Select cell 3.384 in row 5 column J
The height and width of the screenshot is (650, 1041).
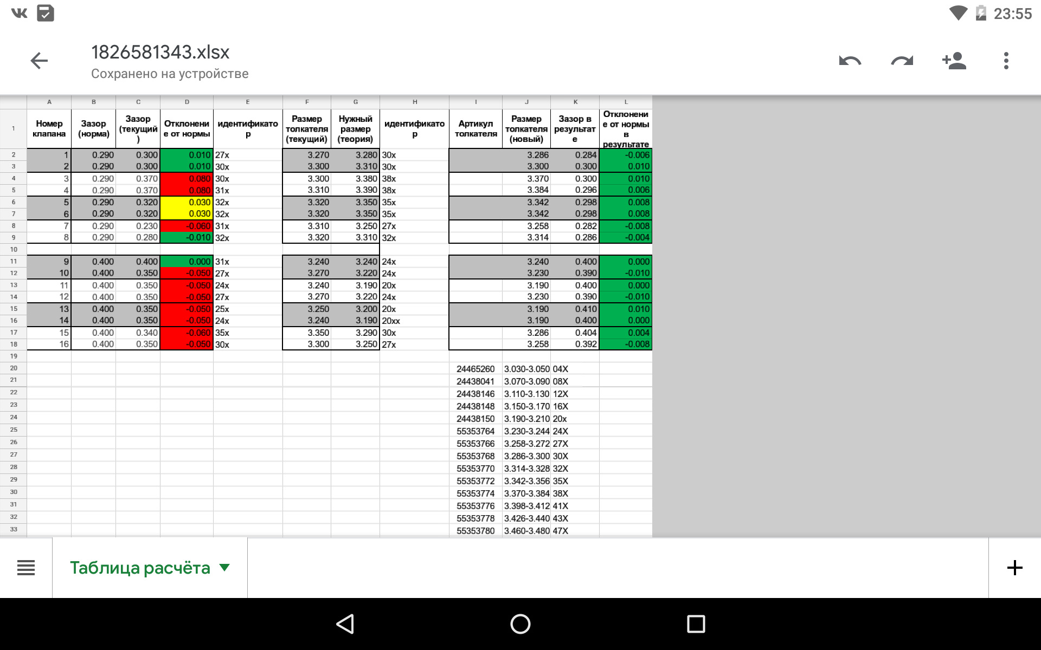click(x=526, y=190)
